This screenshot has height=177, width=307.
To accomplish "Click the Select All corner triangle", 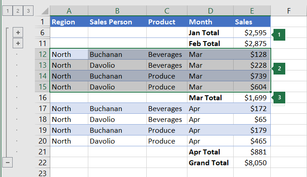I will point(45,11).
